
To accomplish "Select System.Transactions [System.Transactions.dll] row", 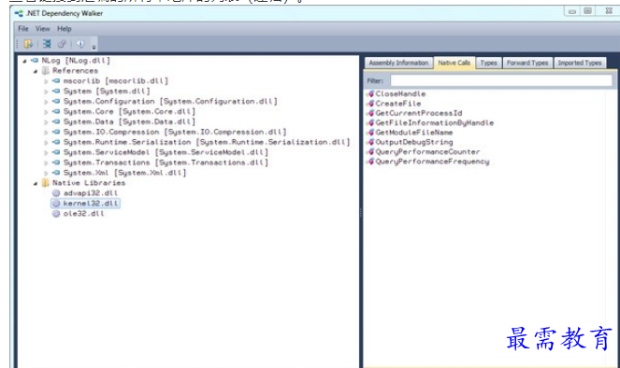I will click(166, 163).
